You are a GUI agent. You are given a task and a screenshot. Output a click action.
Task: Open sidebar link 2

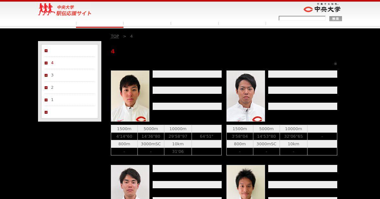pos(52,87)
